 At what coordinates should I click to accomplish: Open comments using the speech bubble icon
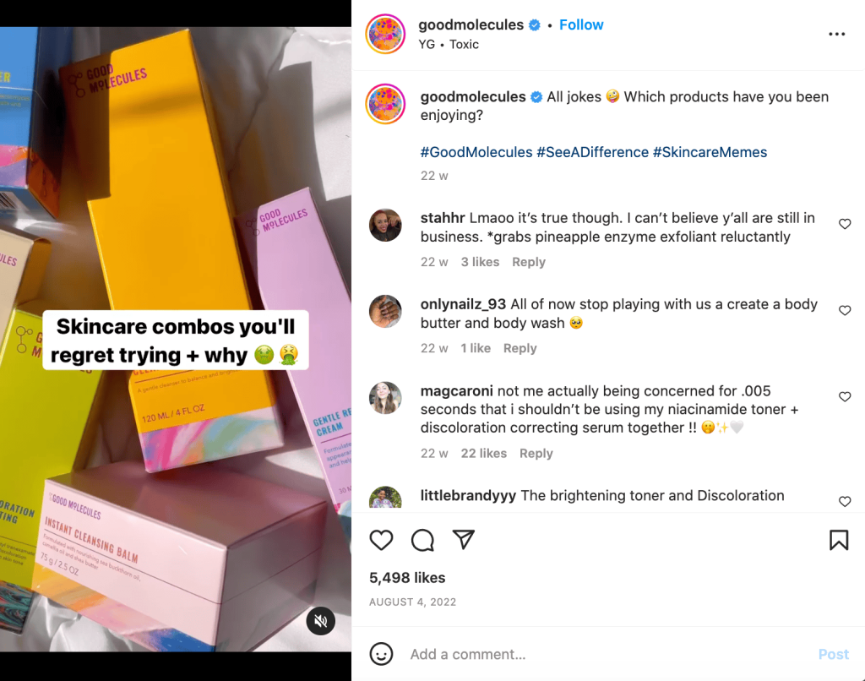tap(422, 540)
